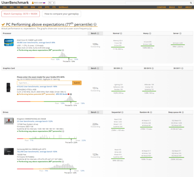Open the RU language dropdown
The image size is (194, 177).
coord(52,3)
